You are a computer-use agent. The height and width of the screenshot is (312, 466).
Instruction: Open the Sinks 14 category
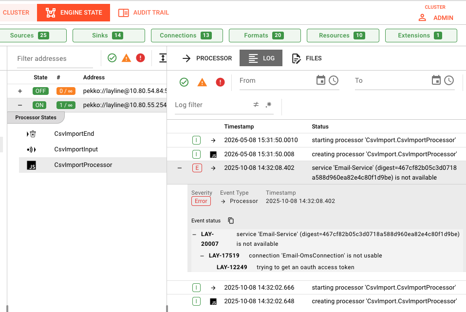click(x=109, y=36)
